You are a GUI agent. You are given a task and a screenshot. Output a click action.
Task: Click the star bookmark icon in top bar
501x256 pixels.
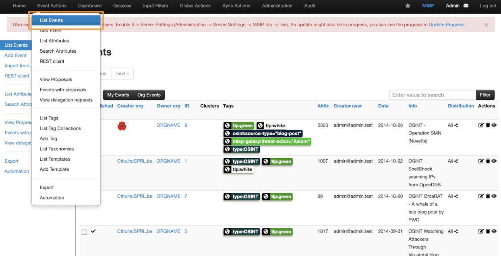click(408, 6)
